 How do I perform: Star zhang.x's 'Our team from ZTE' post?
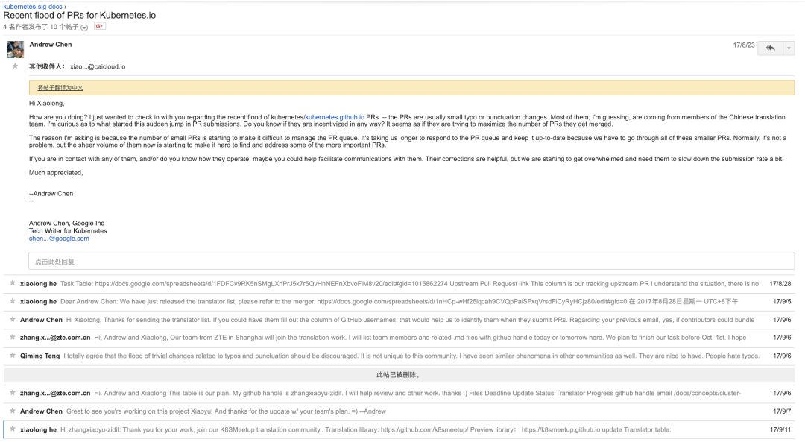[13, 337]
